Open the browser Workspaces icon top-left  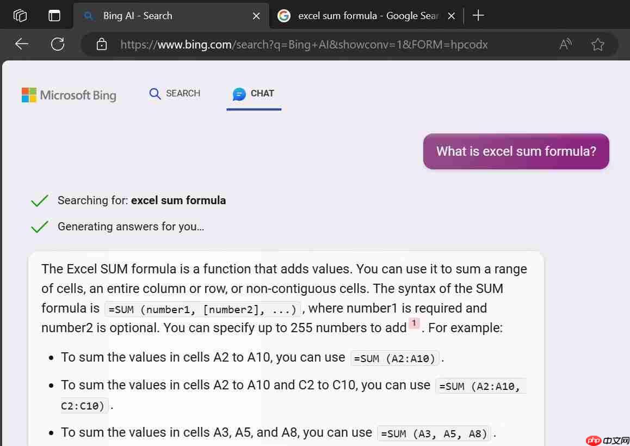coord(20,15)
